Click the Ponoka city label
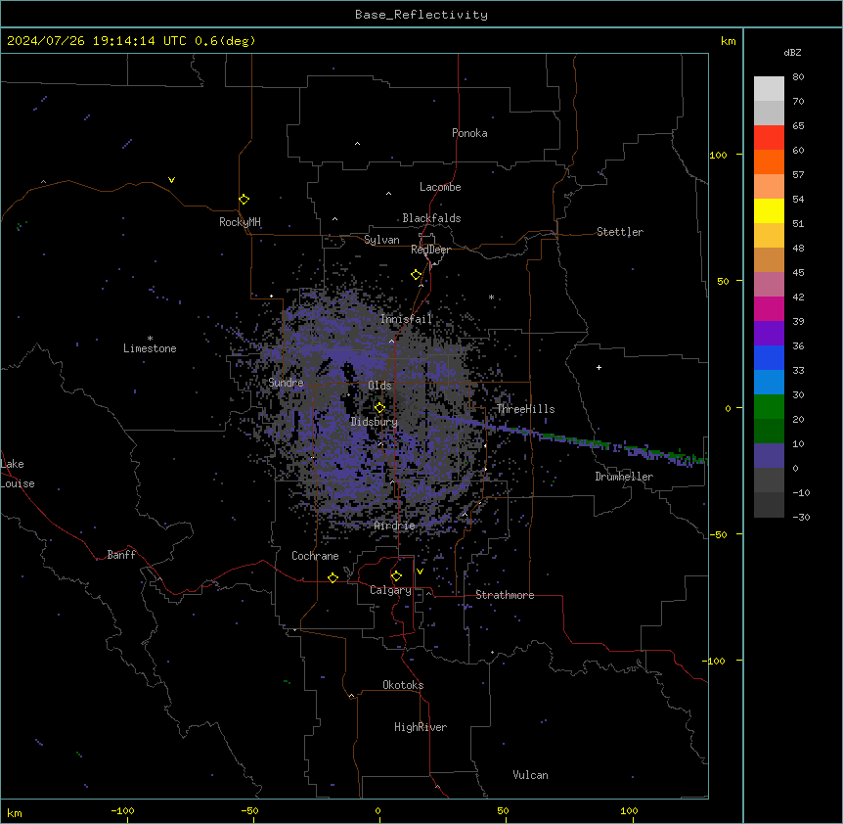Image resolution: width=843 pixels, height=824 pixels. pyautogui.click(x=469, y=133)
